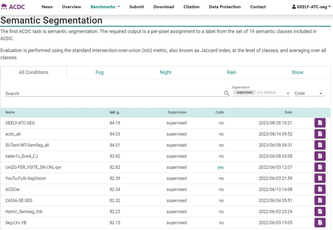Click the '(+2 others)' supervision filter text
This screenshot has width=333, height=230.
[x=266, y=92]
